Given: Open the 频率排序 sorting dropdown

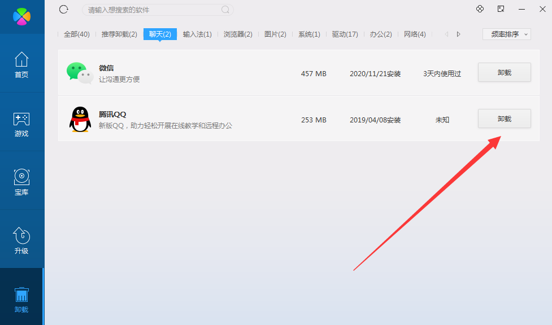Looking at the screenshot, I should pos(506,34).
